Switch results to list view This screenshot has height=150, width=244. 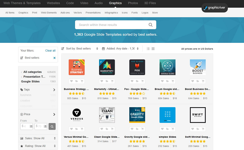coord(148,49)
